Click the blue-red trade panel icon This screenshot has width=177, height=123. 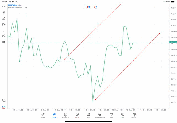(88, 7)
